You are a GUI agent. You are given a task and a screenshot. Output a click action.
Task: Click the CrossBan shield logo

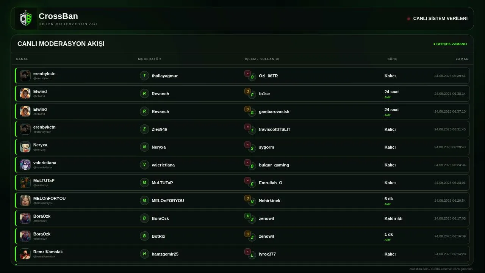pyautogui.click(x=26, y=18)
